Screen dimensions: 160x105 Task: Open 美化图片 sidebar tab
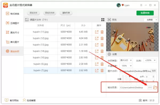pos(13,42)
